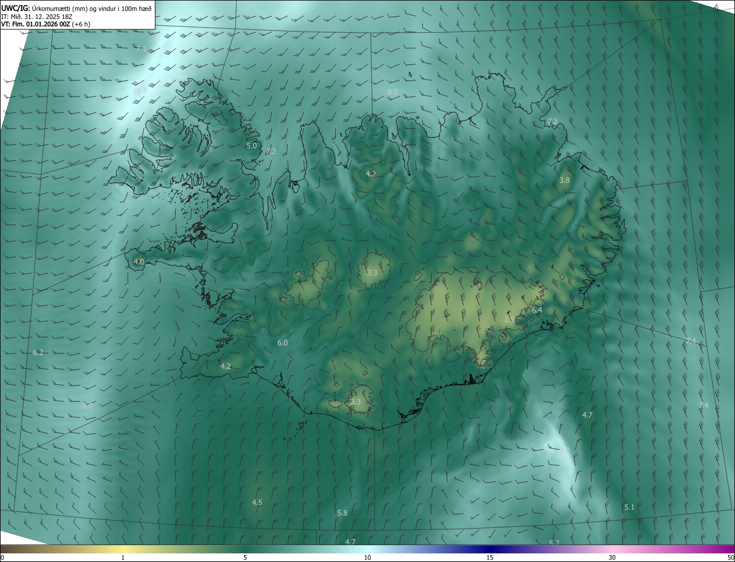Viewport: 735px width, 562px height.
Task: Click the '50' tick label on the colour scale
Action: 730,557
